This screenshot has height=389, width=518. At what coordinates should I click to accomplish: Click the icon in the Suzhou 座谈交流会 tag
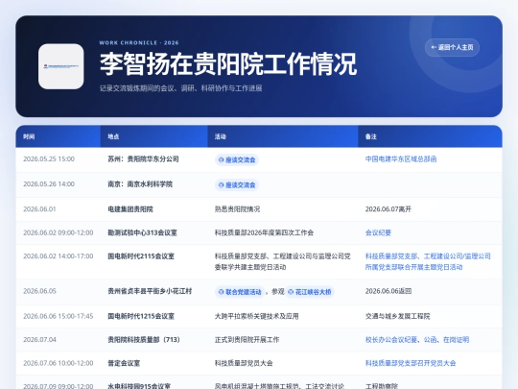(221, 160)
